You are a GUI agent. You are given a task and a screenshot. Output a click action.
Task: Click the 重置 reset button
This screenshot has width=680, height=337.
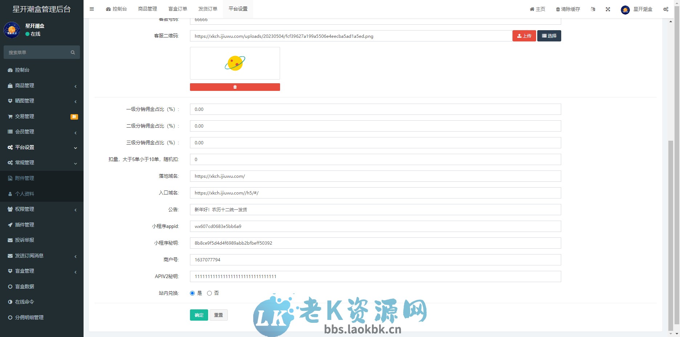pyautogui.click(x=219, y=315)
